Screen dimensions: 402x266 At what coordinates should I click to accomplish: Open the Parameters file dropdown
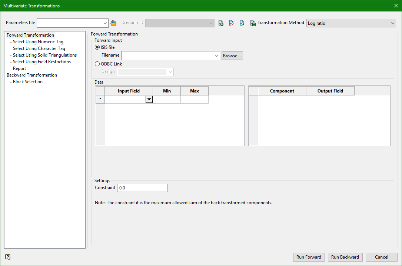[105, 23]
